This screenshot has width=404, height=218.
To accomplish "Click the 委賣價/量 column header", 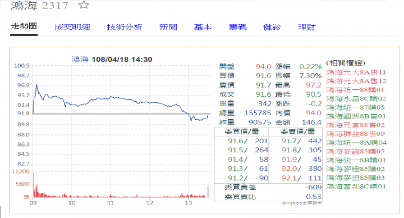I will click(297, 131).
